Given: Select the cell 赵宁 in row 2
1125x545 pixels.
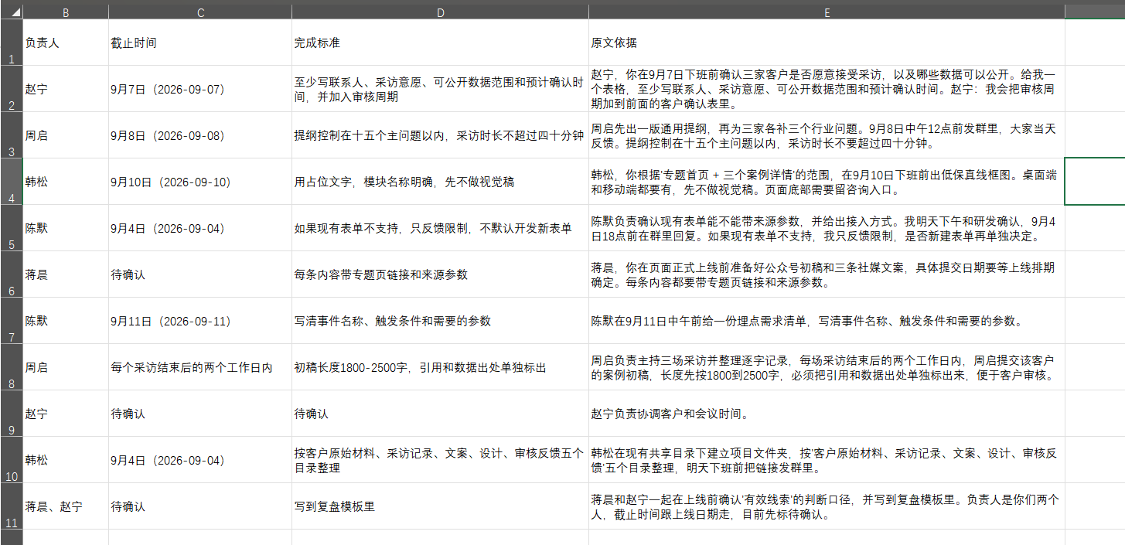Looking at the screenshot, I should (x=66, y=89).
